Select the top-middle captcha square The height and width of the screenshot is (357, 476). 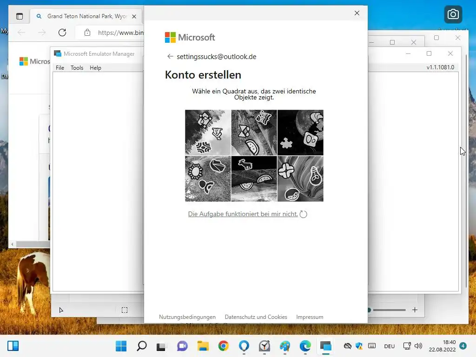(x=254, y=132)
